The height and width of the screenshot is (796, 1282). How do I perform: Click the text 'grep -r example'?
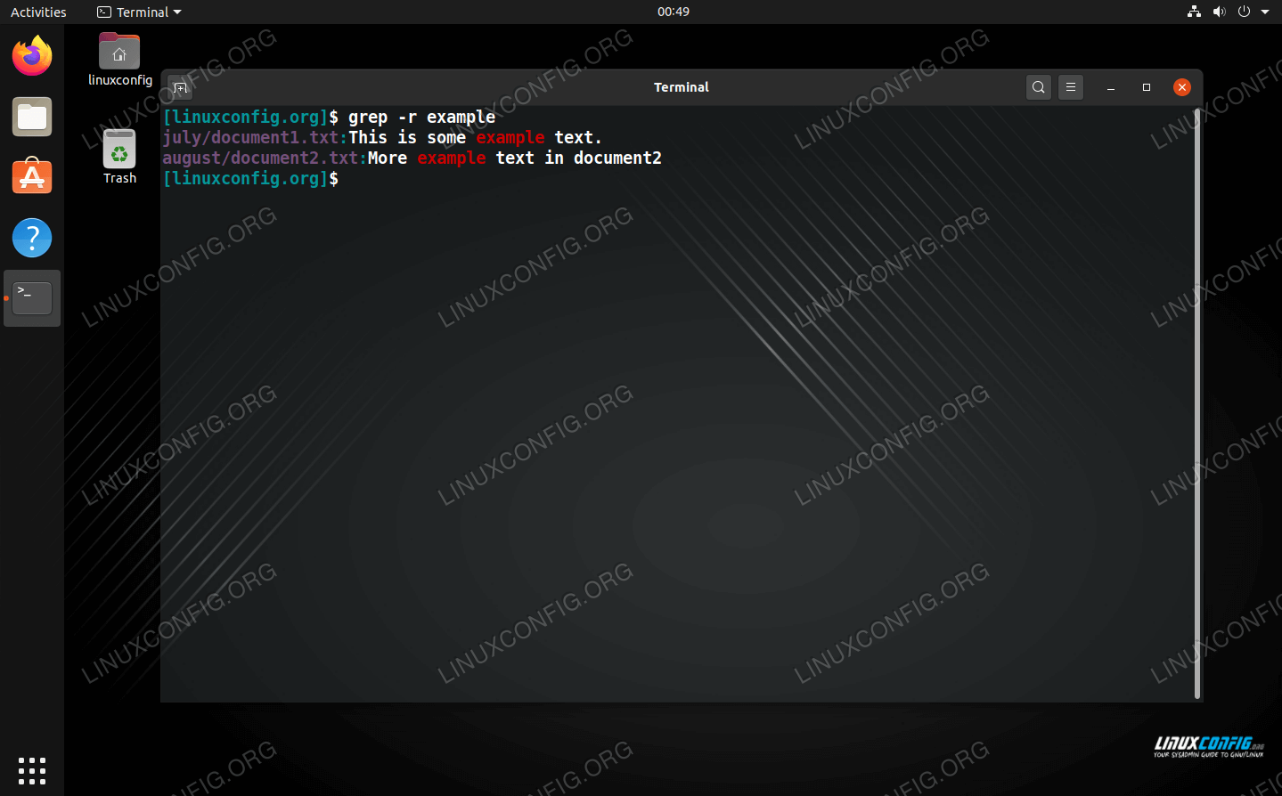coord(421,117)
